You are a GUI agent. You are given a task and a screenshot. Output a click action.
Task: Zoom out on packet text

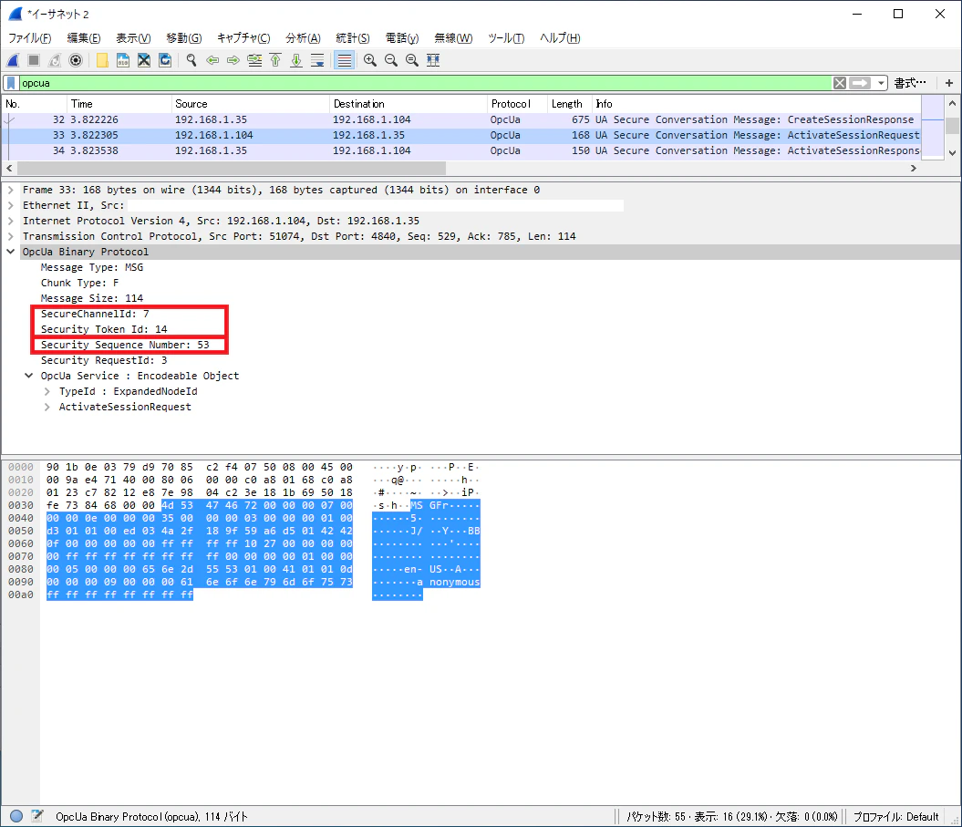[x=391, y=60]
